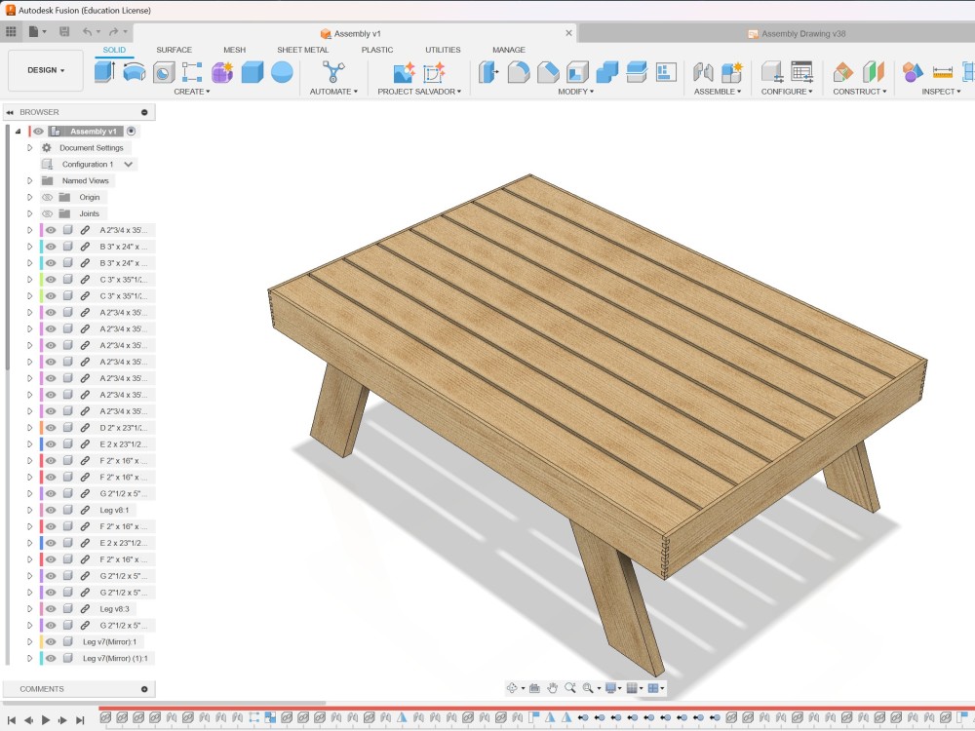Collapse the BROWSER panel arrows
Screen dimensions: 975x731
(10, 112)
